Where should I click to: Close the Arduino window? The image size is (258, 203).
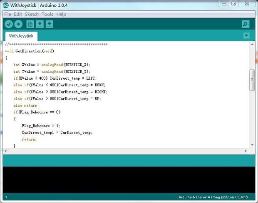point(247,4)
